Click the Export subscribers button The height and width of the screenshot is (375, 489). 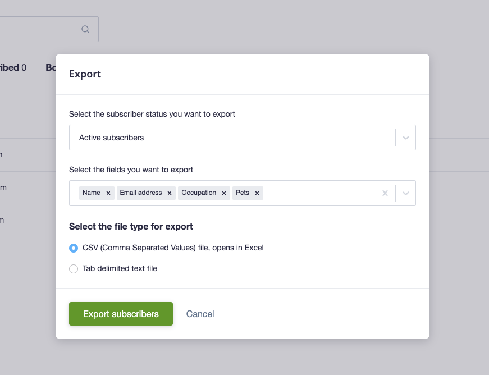coord(121,314)
